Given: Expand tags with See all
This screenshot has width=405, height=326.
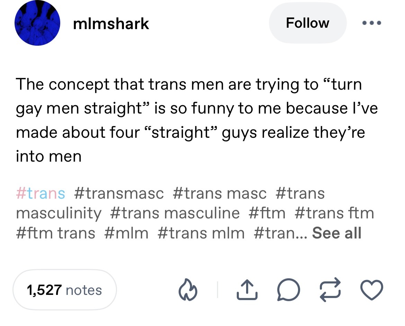Looking at the screenshot, I should (336, 233).
